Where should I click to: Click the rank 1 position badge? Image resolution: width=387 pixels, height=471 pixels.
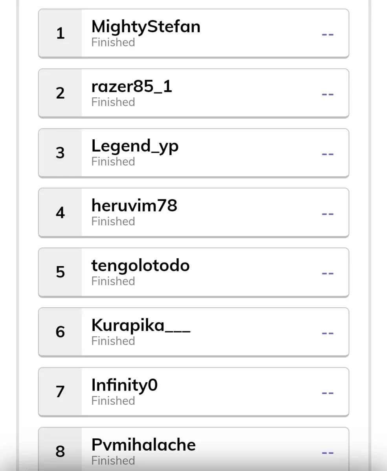pos(60,33)
